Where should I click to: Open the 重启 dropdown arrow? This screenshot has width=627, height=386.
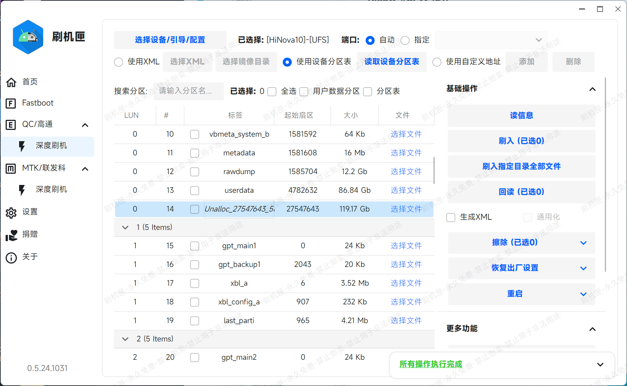click(x=583, y=294)
